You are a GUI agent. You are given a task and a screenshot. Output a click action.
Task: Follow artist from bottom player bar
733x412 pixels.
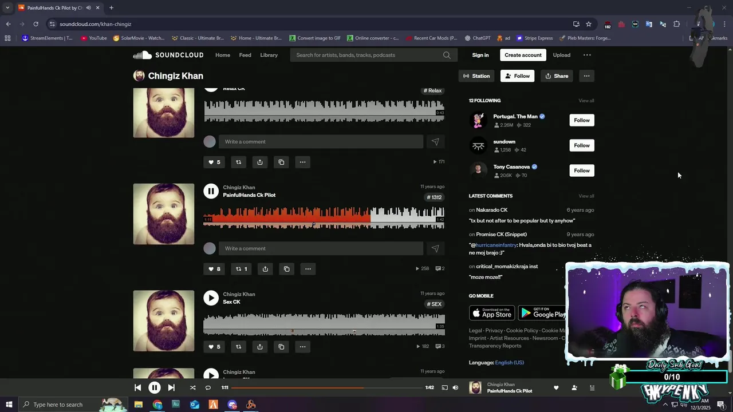tap(574, 387)
